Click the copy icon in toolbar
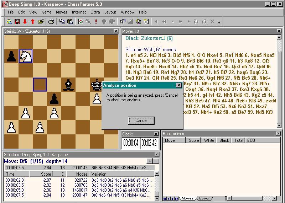The image size is (285, 203). (x=62, y=22)
